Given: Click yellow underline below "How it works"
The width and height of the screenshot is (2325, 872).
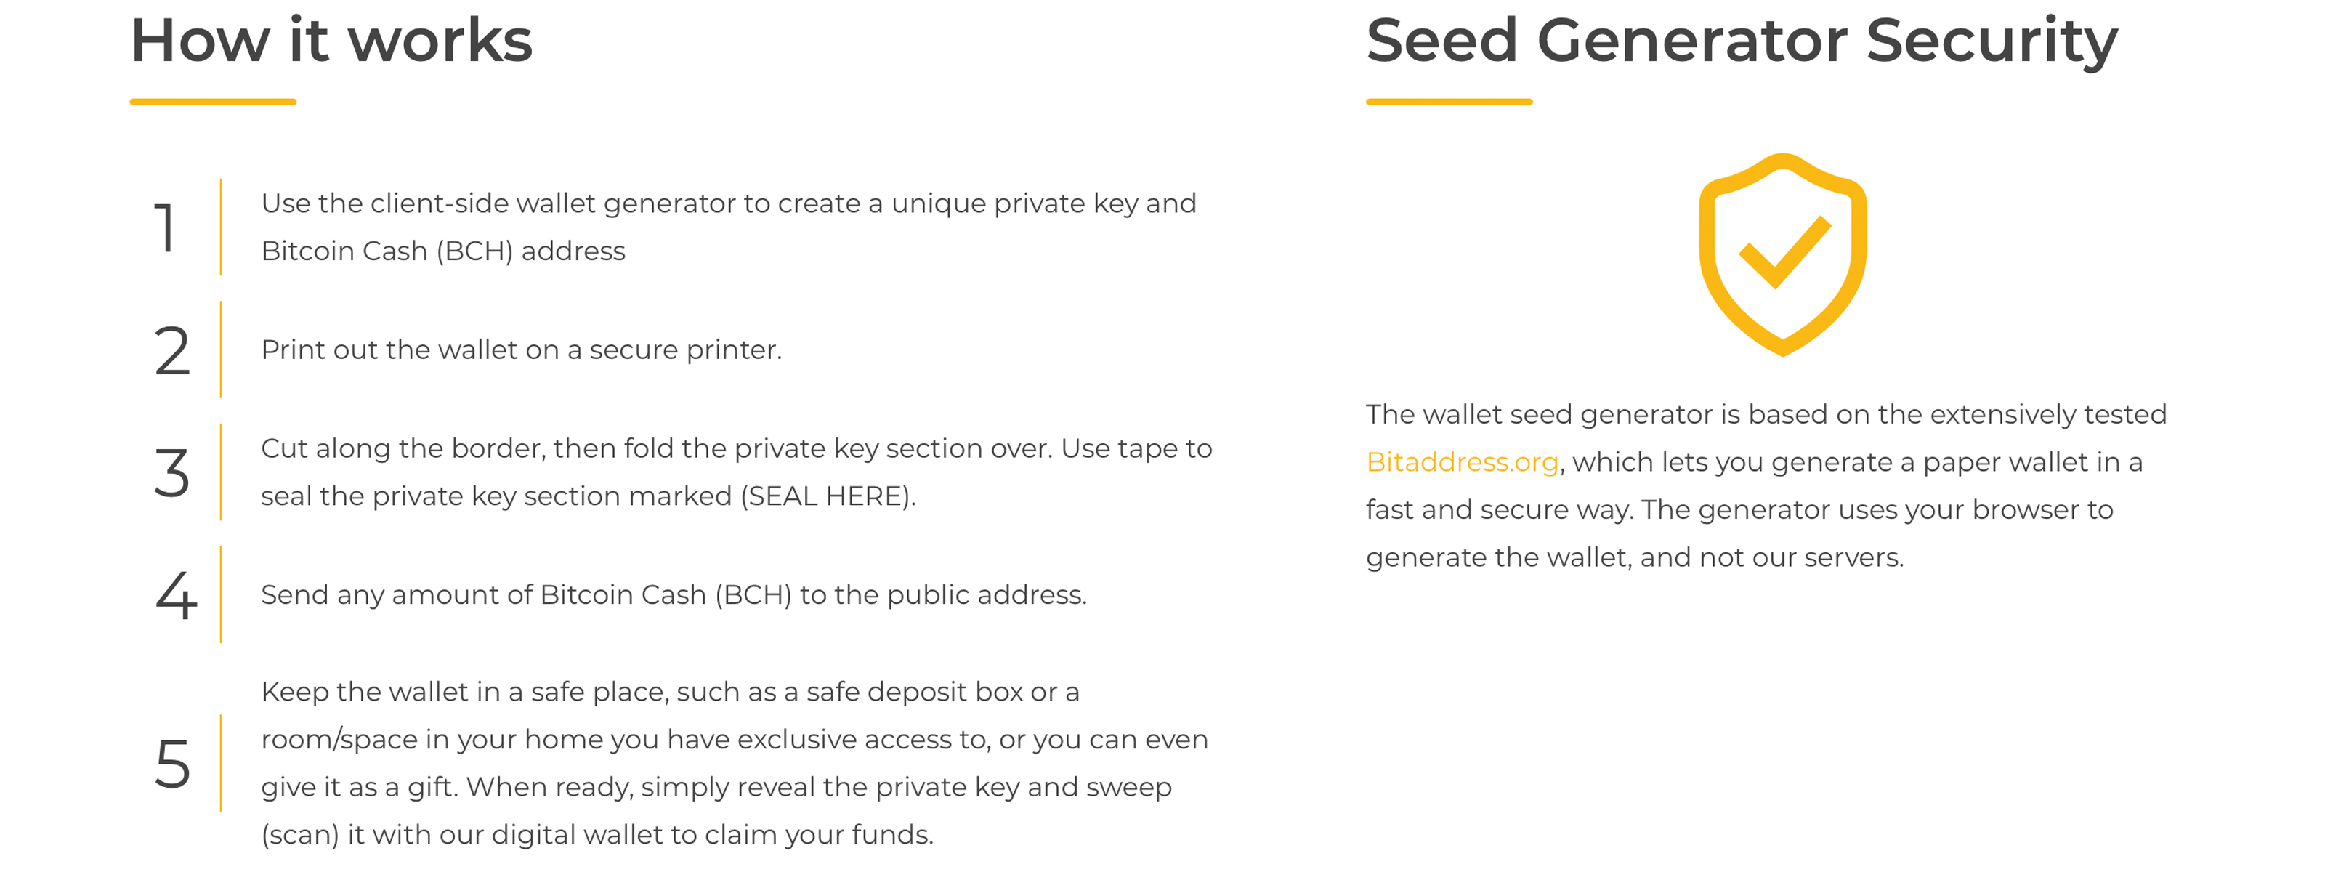Looking at the screenshot, I should tap(213, 102).
